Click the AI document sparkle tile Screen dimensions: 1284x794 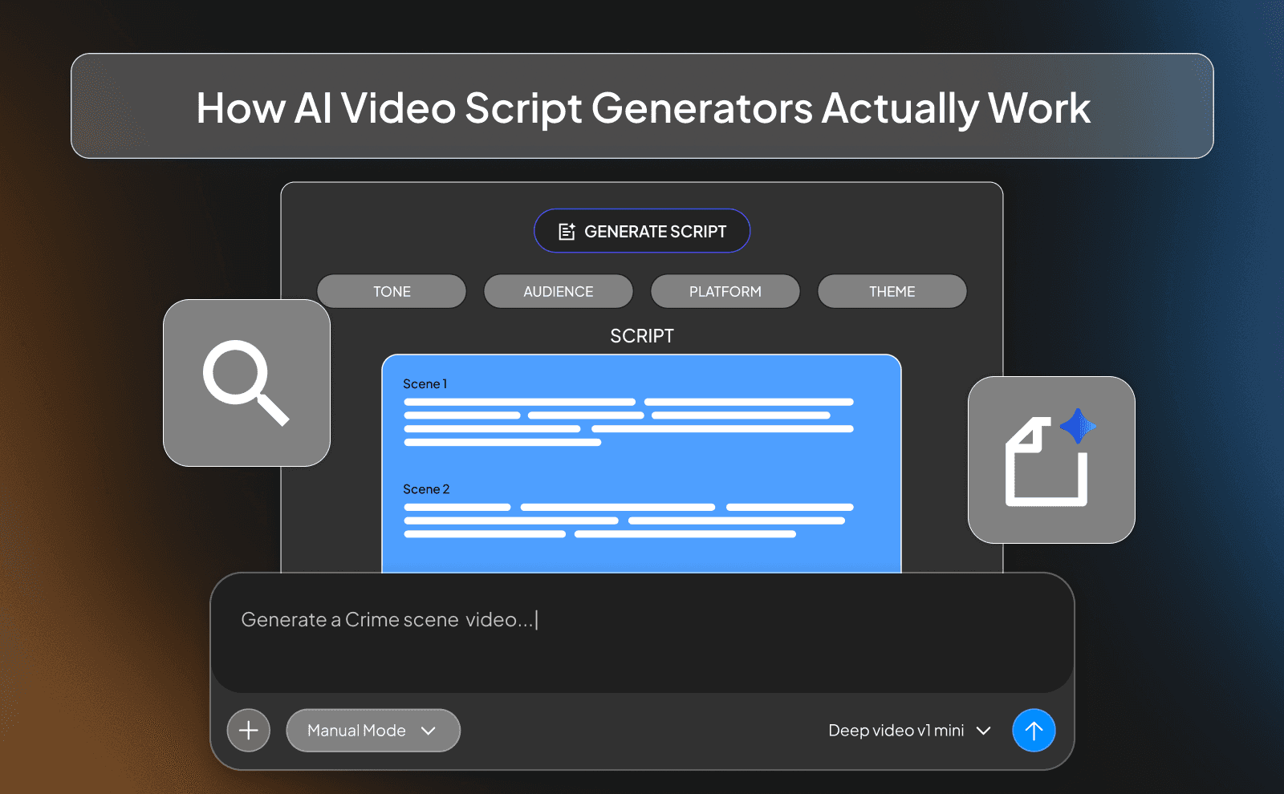(x=1051, y=460)
